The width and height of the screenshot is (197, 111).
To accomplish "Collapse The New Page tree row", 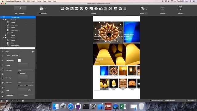I will [1, 17].
